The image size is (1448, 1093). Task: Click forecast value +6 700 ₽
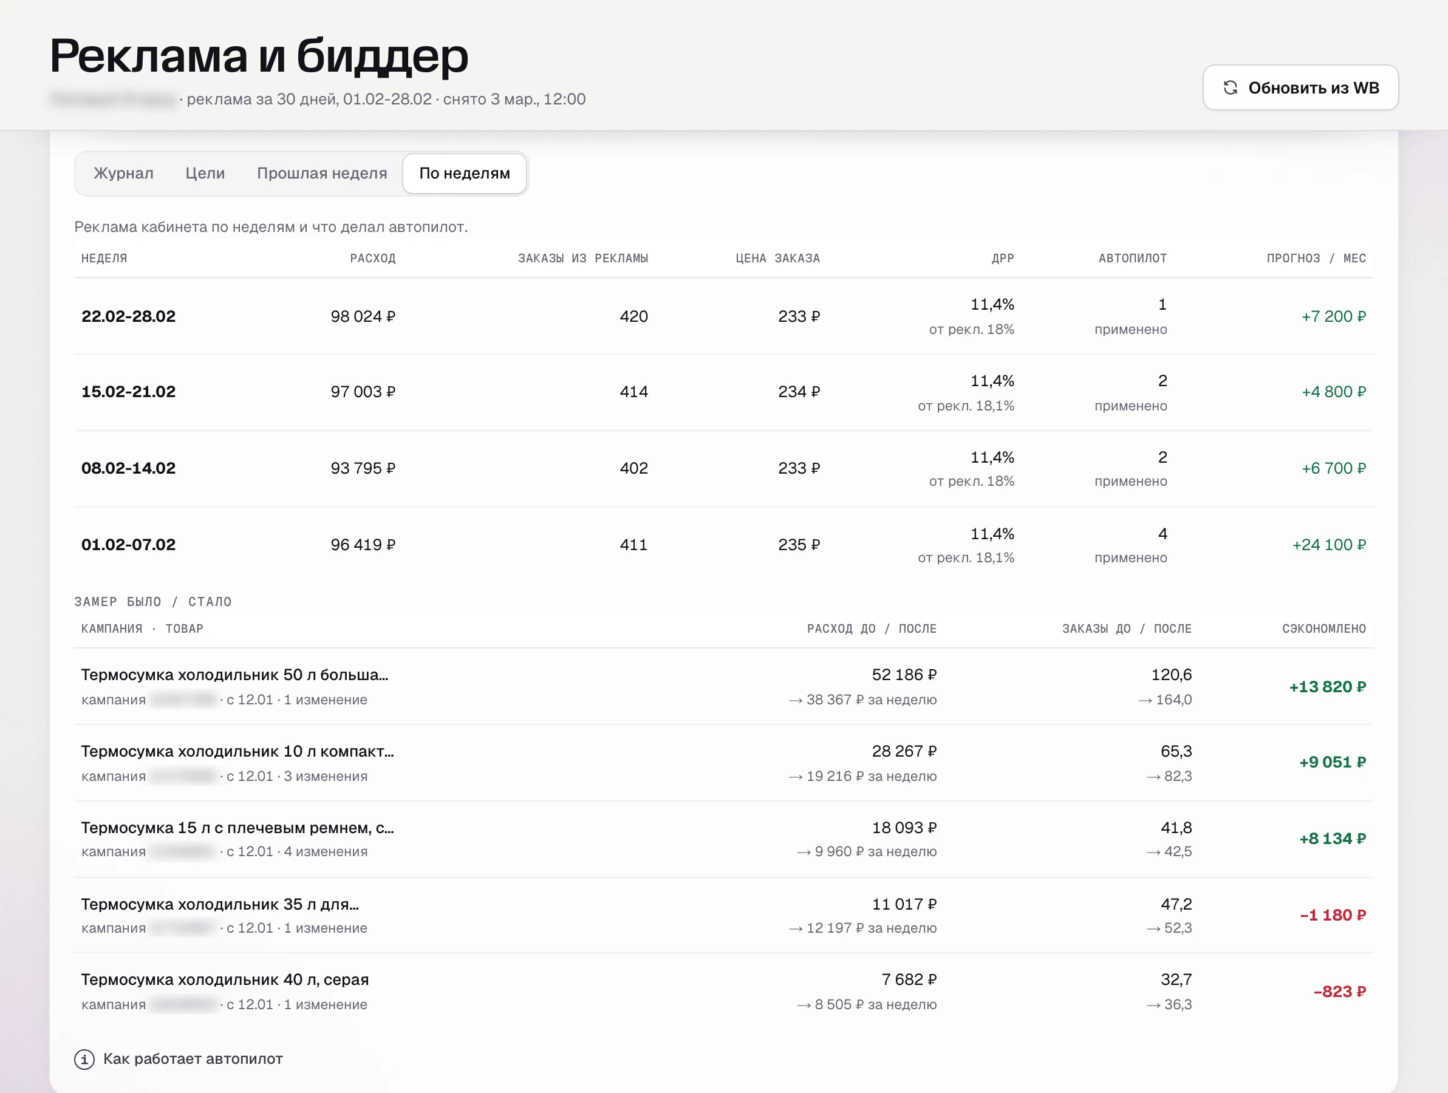[x=1333, y=469]
